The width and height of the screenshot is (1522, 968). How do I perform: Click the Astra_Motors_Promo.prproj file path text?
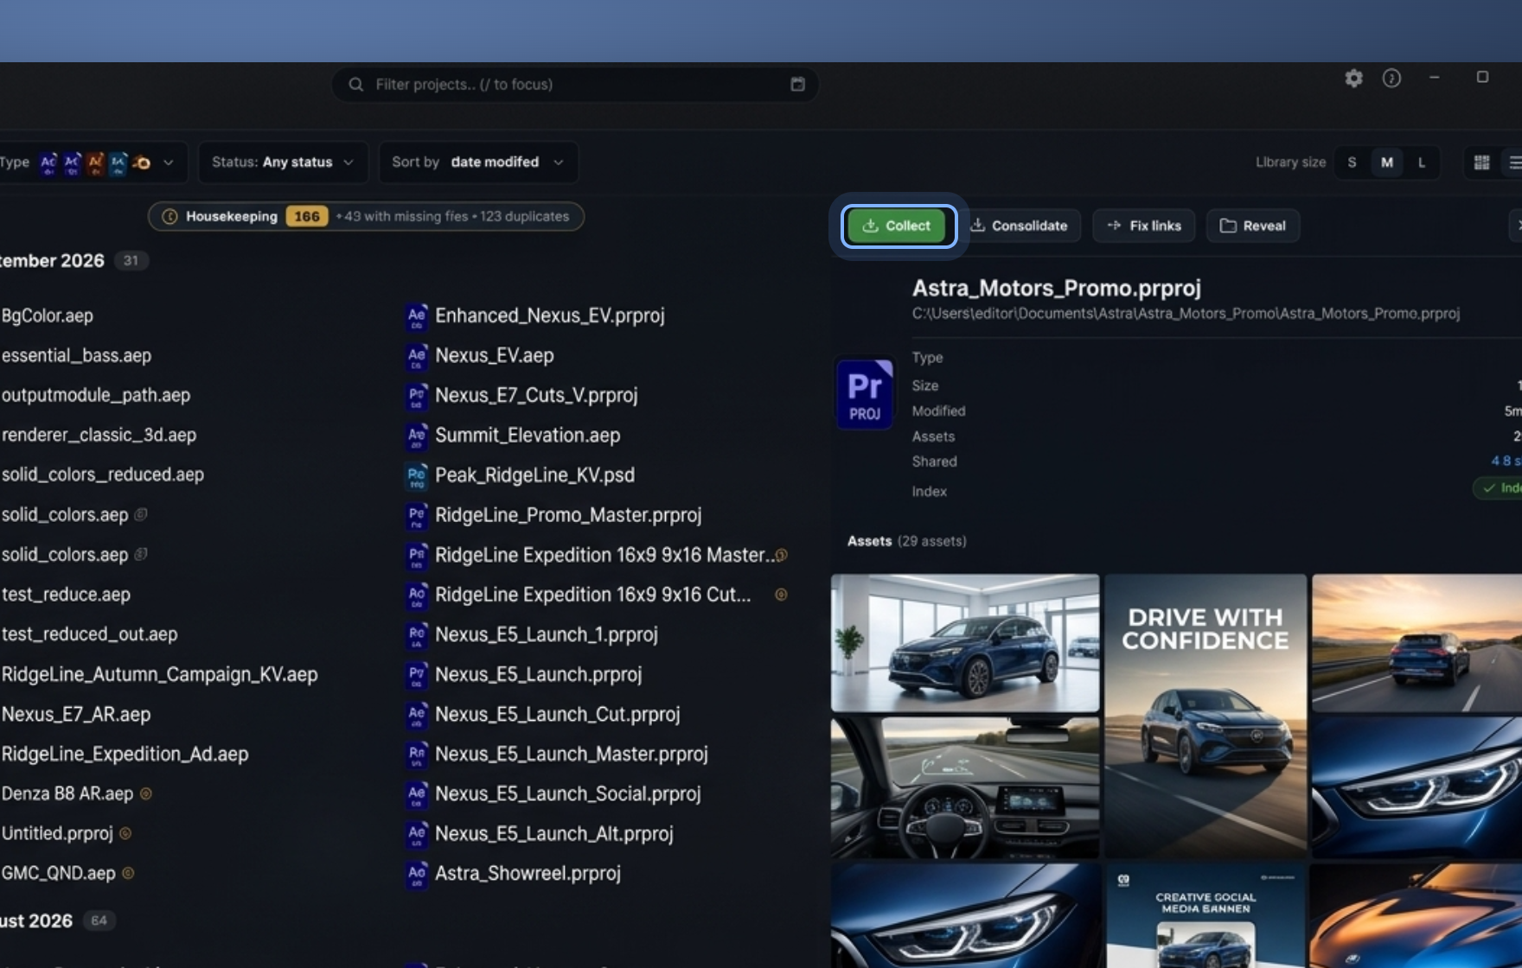point(1186,314)
